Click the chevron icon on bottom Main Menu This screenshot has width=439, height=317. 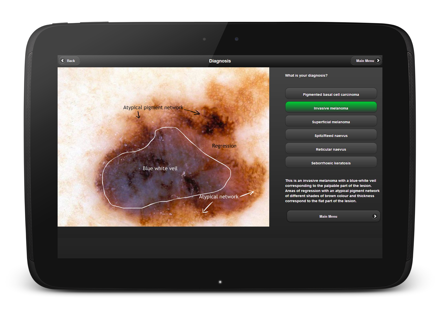[x=375, y=216]
